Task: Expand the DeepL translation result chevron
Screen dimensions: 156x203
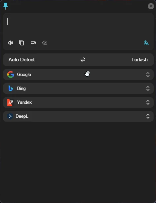Action: (x=148, y=116)
